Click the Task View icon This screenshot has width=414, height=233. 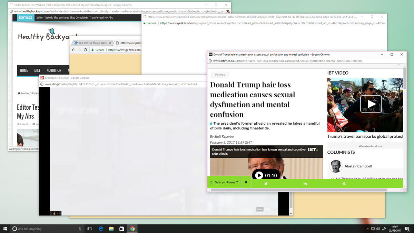[90, 229]
